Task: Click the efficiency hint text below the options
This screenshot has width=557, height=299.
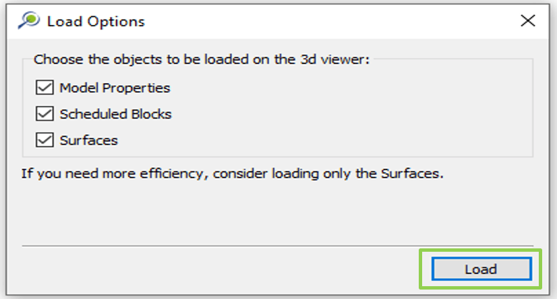Action: click(232, 173)
